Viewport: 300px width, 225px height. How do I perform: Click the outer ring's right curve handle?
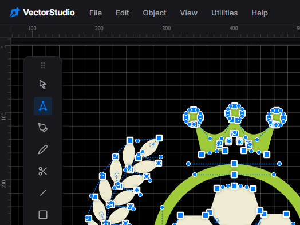(x=279, y=164)
